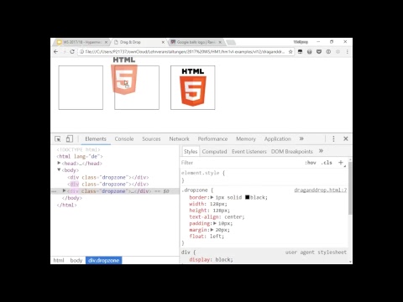Toggle the device toolbar icon
Image resolution: width=403 pixels, height=302 pixels.
[70, 139]
